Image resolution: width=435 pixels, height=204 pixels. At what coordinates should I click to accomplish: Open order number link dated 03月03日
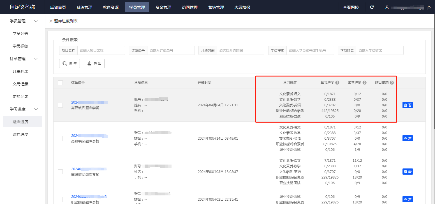pyautogui.click(x=89, y=169)
